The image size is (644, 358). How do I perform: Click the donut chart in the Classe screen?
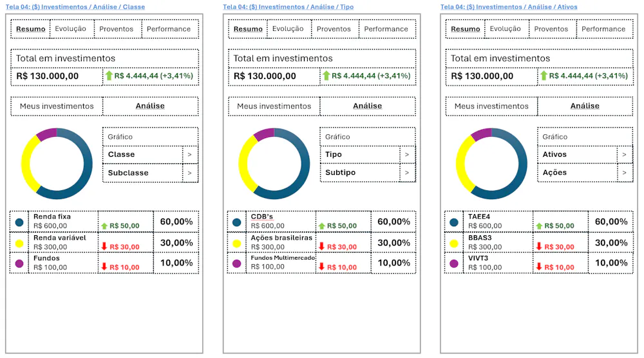57,164
